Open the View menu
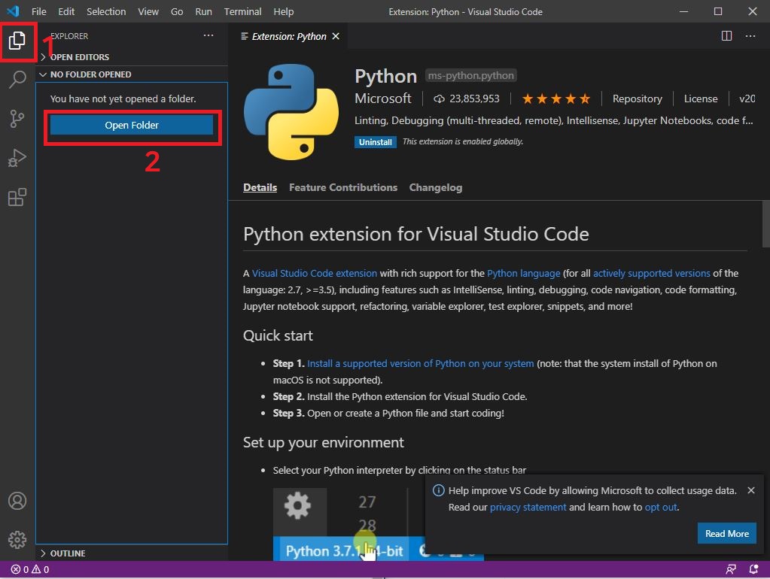The image size is (770, 579). pos(148,11)
